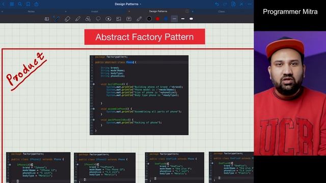Close the Notes tab
The width and height of the screenshot is (326, 183).
2,11
